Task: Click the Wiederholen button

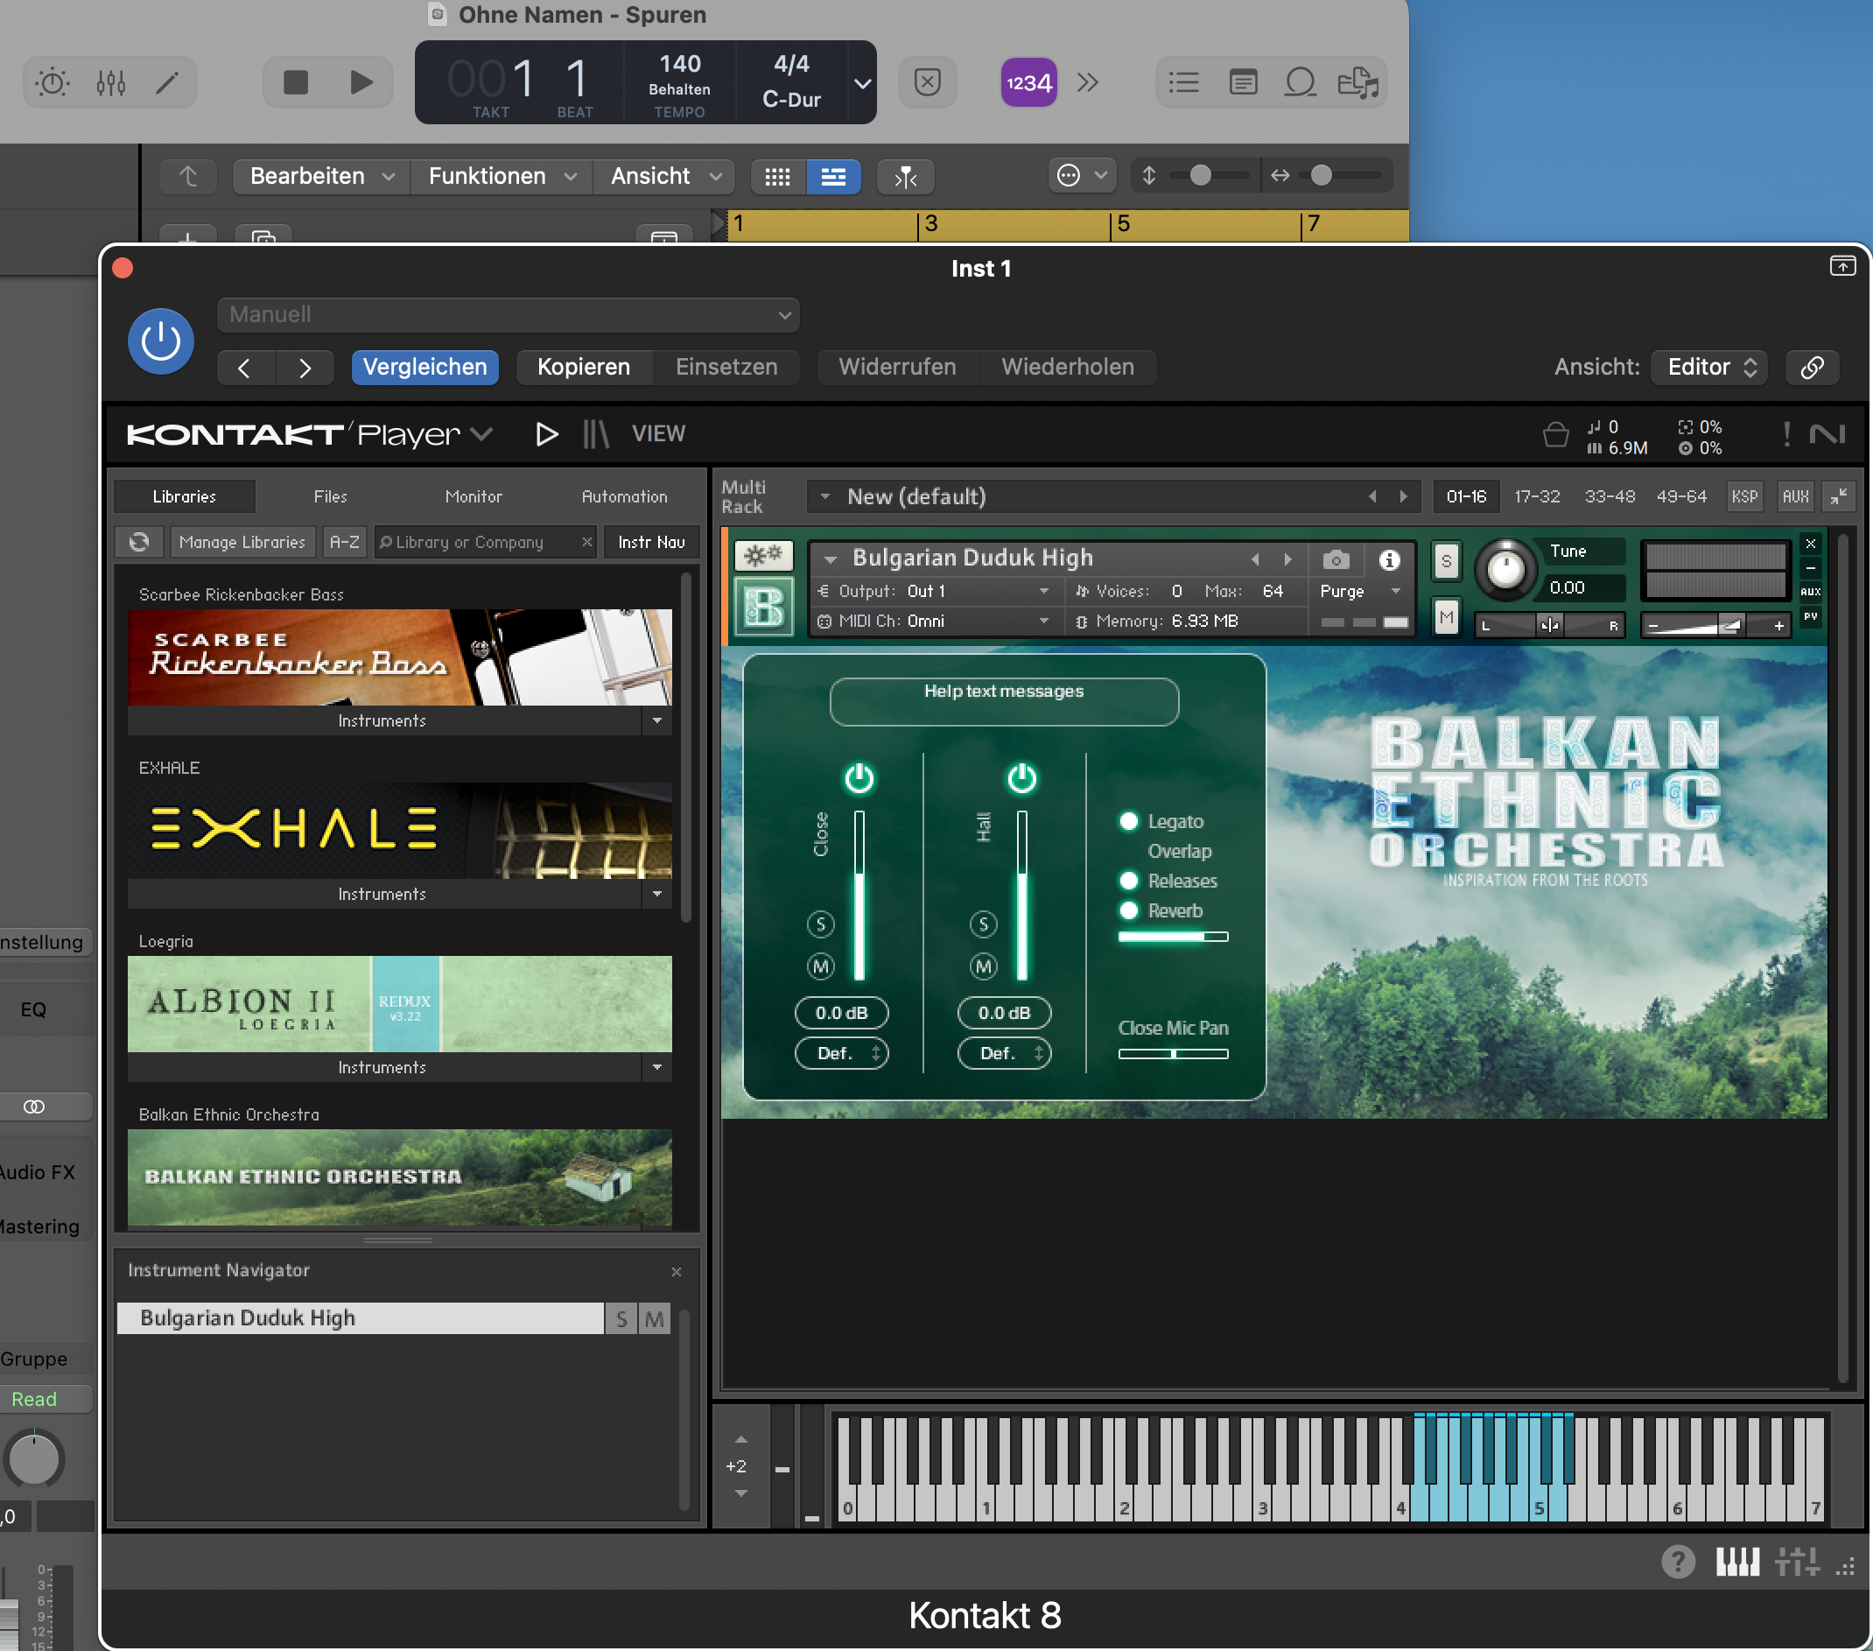Action: point(1068,368)
